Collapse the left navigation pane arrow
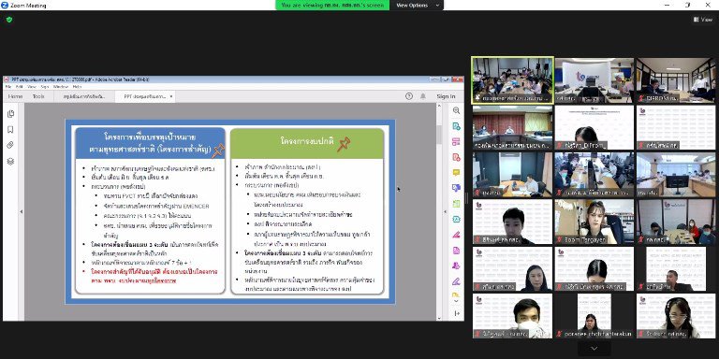719x359 pixels. [22, 211]
